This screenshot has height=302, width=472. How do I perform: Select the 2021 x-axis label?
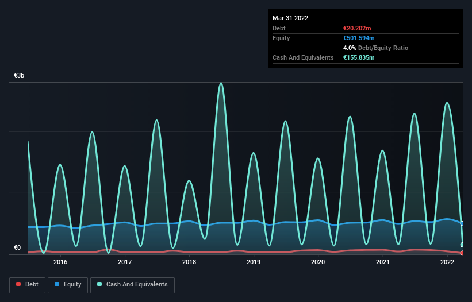[383, 262]
